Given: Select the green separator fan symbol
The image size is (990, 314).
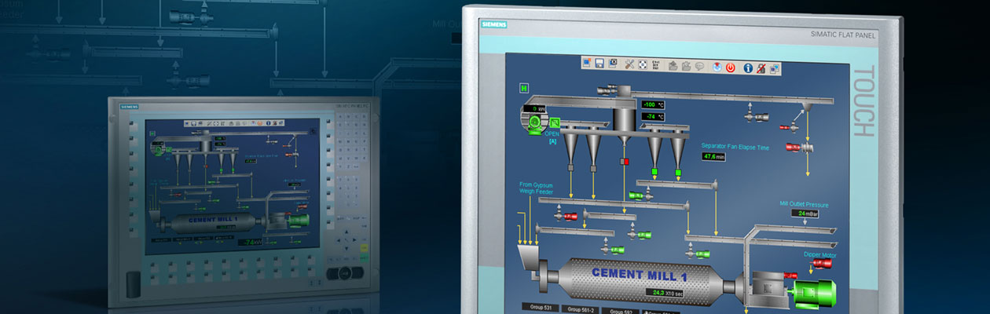Looking at the screenshot, I should pos(534,124).
